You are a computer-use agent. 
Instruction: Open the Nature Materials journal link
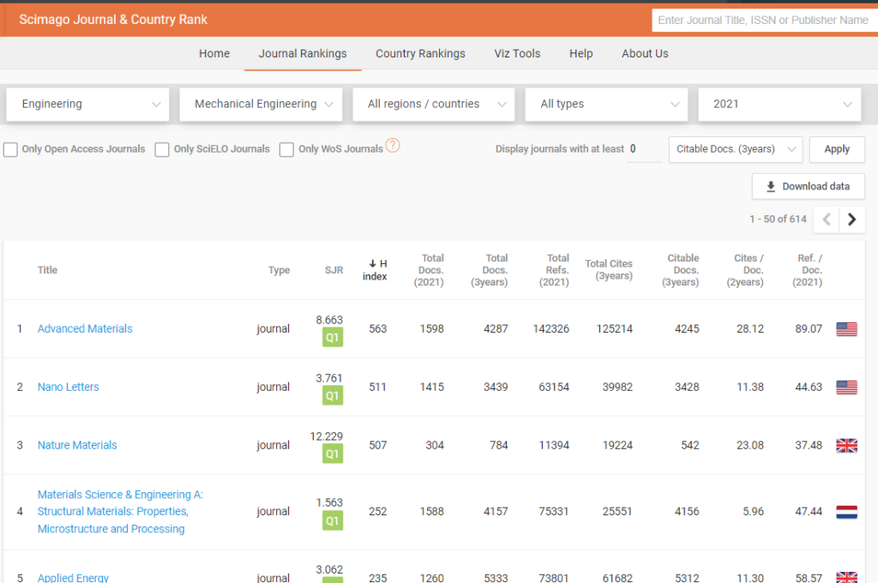77,446
